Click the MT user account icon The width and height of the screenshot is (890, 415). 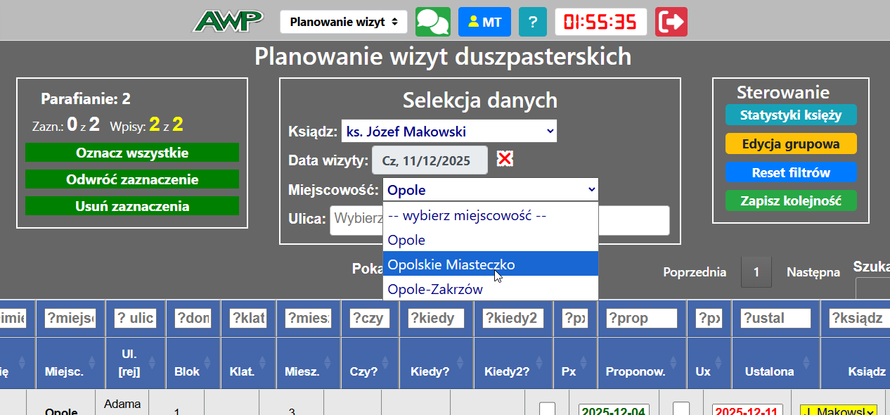pyautogui.click(x=484, y=21)
